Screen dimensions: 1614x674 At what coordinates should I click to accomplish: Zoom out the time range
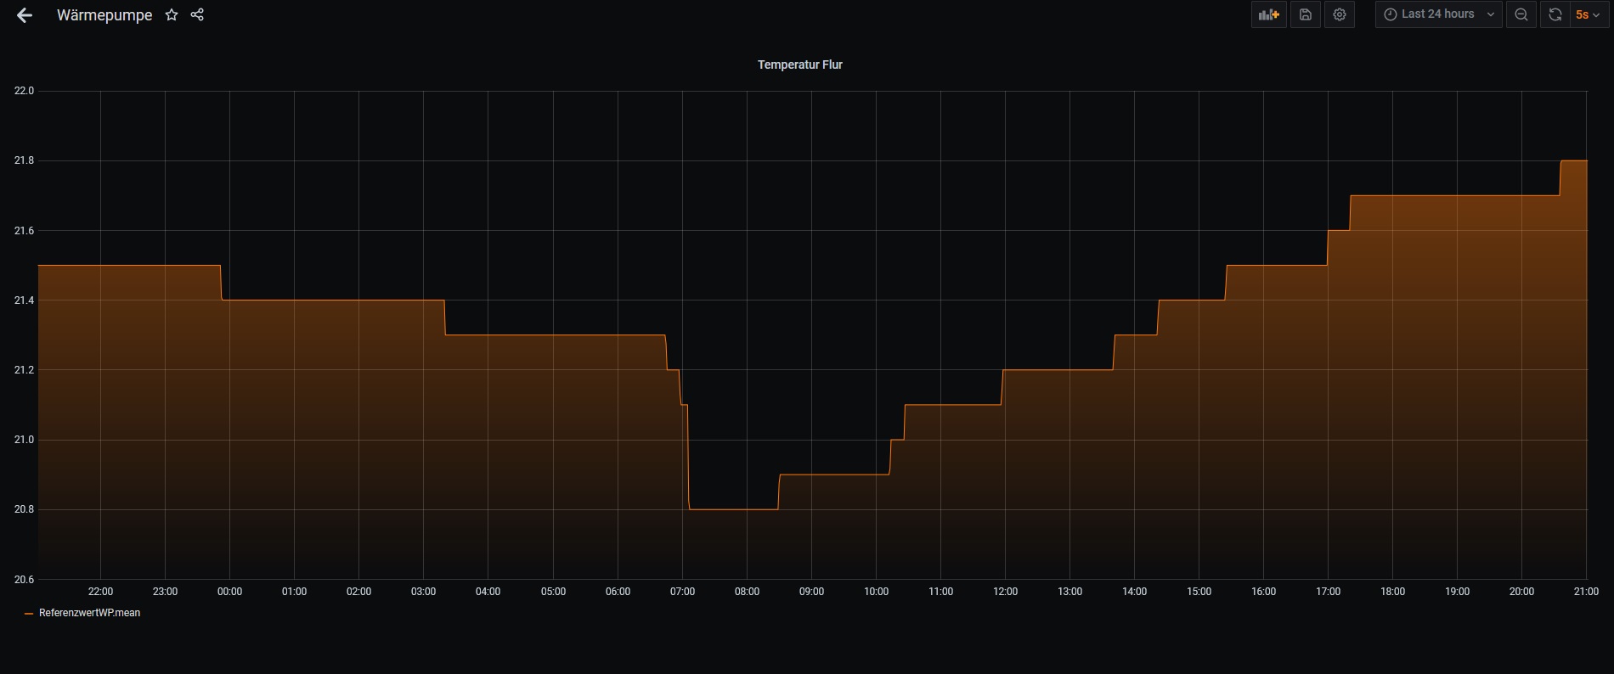click(x=1521, y=14)
